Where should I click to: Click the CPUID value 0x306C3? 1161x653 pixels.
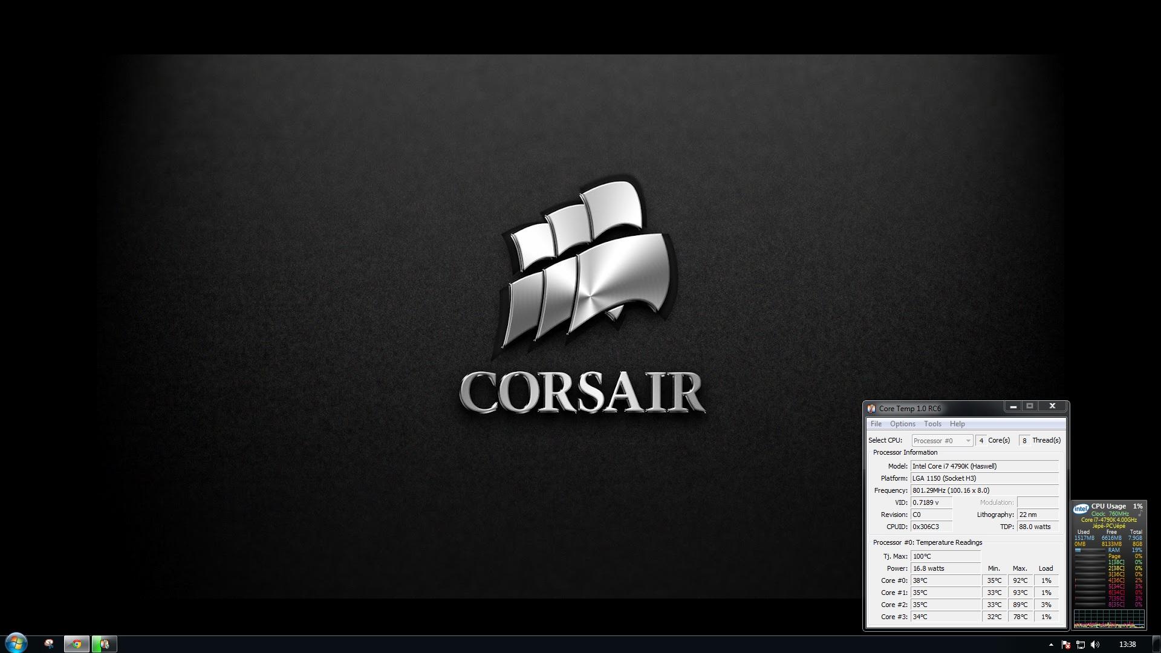[931, 527]
